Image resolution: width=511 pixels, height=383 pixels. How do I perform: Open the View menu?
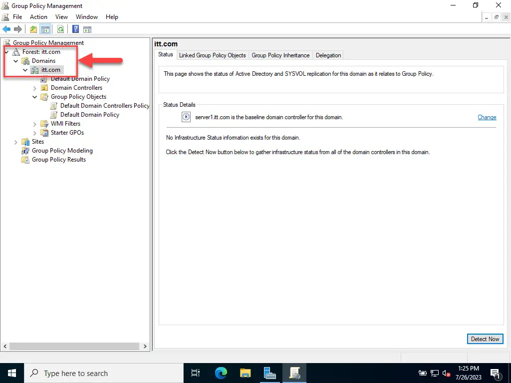(61, 17)
